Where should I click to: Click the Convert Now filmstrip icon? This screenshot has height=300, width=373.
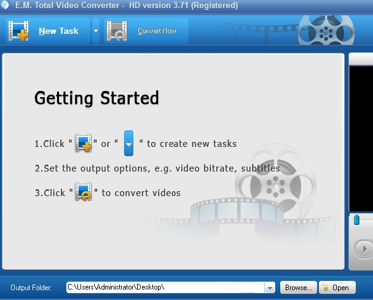pos(117,31)
